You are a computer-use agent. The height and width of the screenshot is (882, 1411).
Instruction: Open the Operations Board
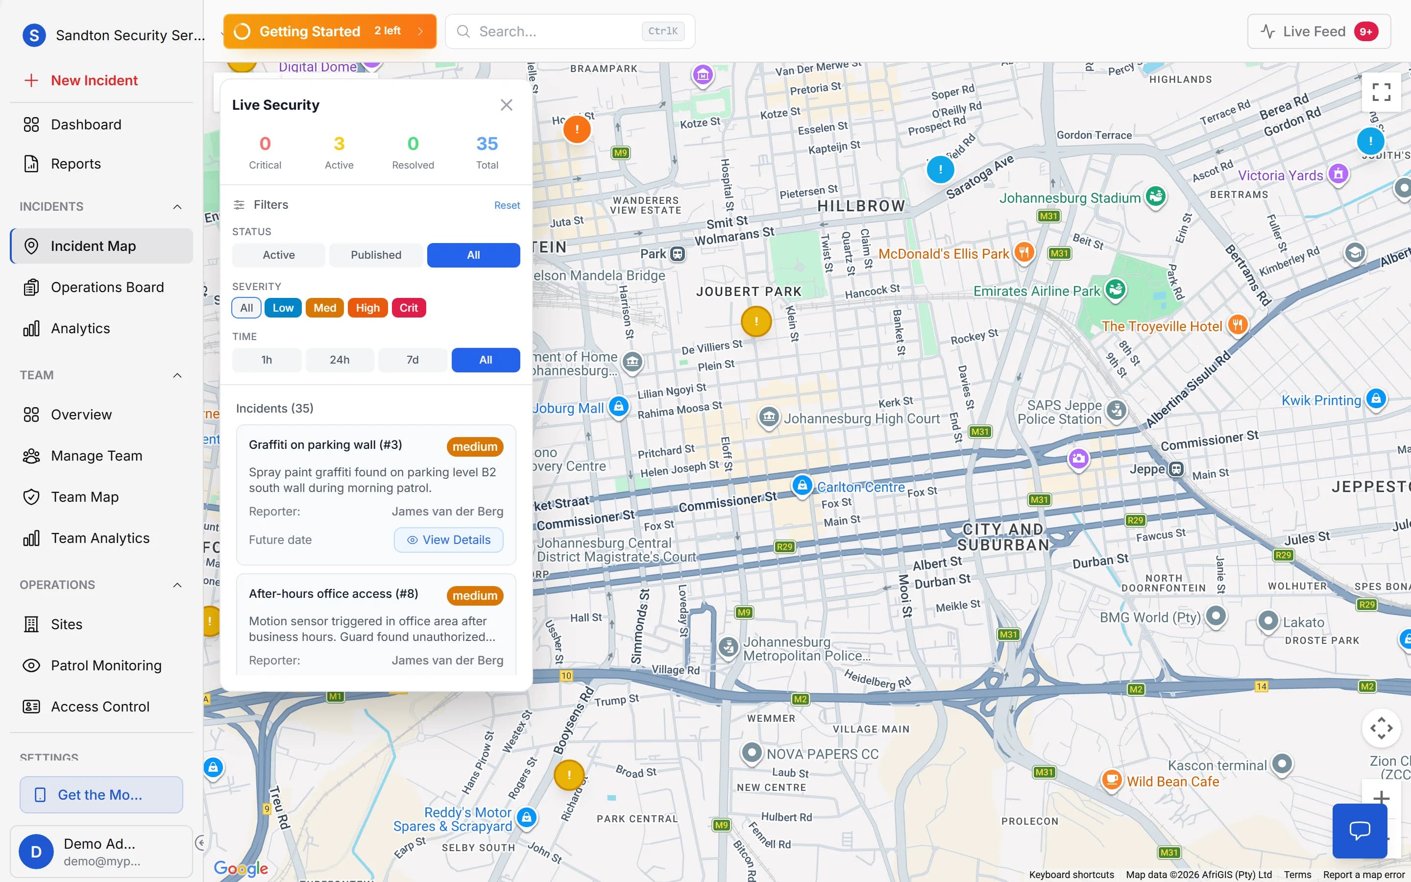click(x=107, y=287)
